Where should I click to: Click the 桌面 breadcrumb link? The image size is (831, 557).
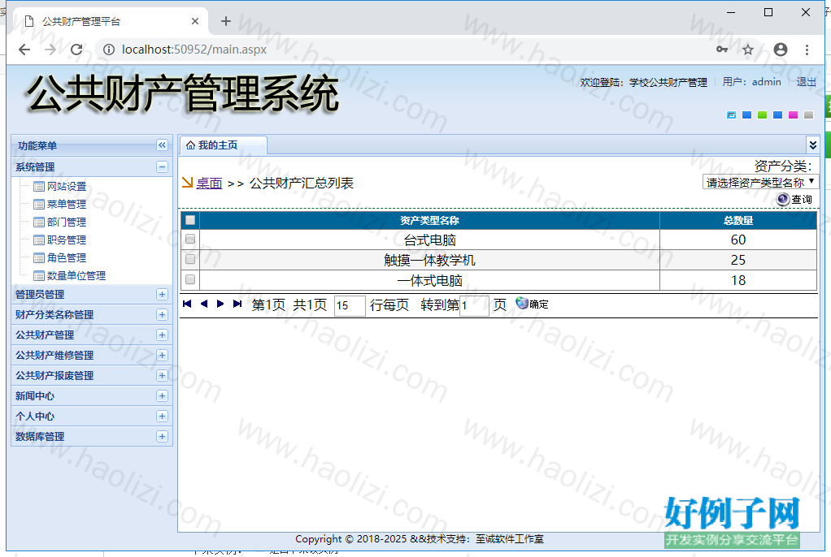(209, 184)
